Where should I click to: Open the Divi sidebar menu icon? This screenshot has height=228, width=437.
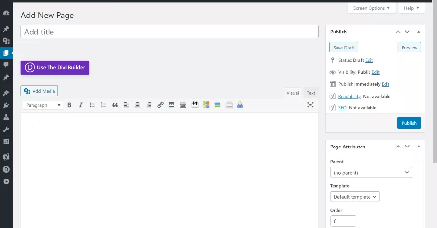6,169
